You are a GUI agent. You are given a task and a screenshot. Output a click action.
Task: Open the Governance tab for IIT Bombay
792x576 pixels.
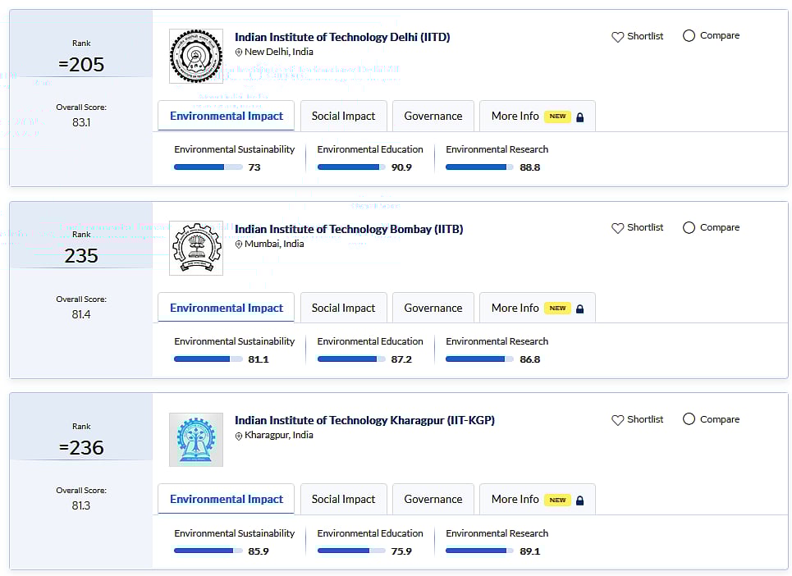[x=433, y=309]
